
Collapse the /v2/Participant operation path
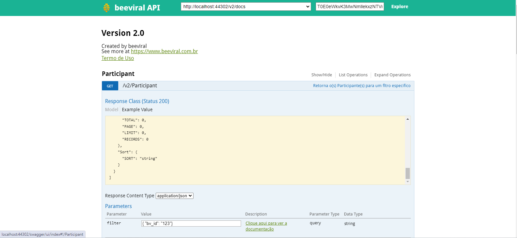pyautogui.click(x=140, y=86)
